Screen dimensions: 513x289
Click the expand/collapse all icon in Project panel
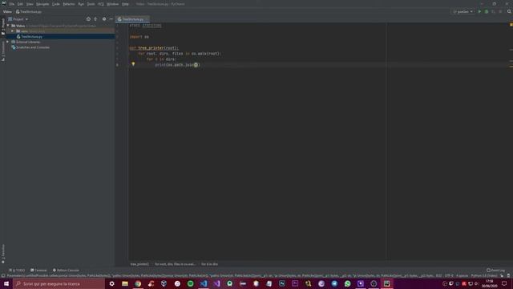95,19
